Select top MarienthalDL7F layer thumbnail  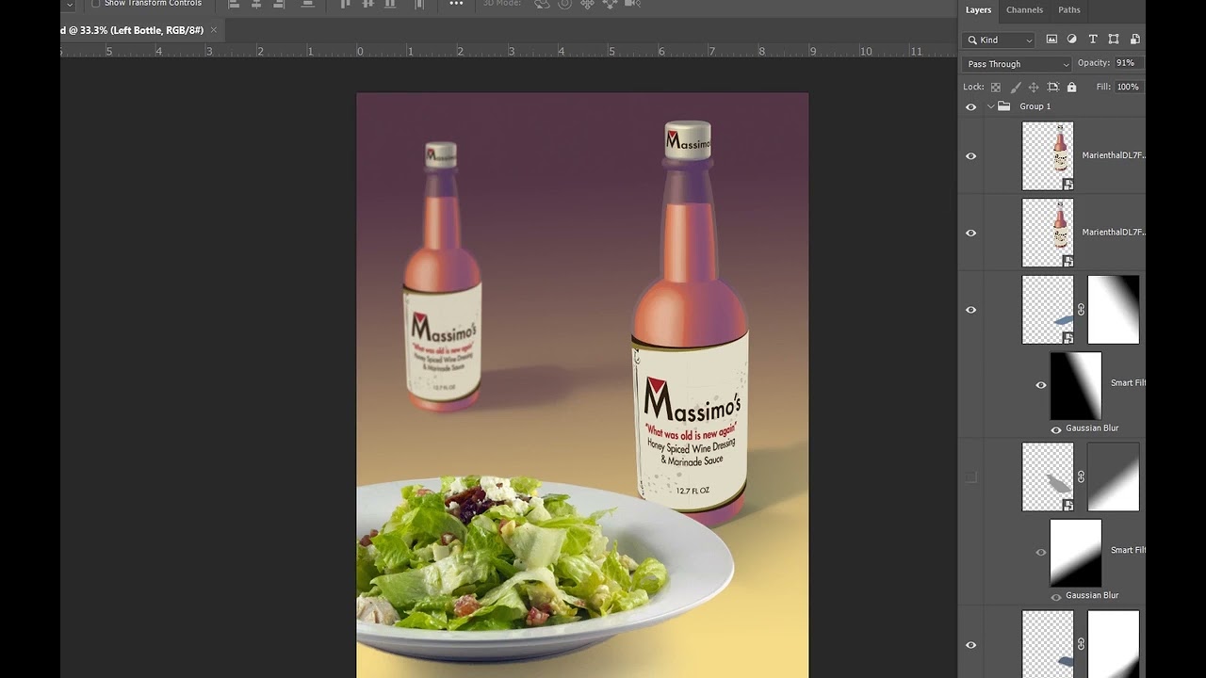pos(1048,156)
